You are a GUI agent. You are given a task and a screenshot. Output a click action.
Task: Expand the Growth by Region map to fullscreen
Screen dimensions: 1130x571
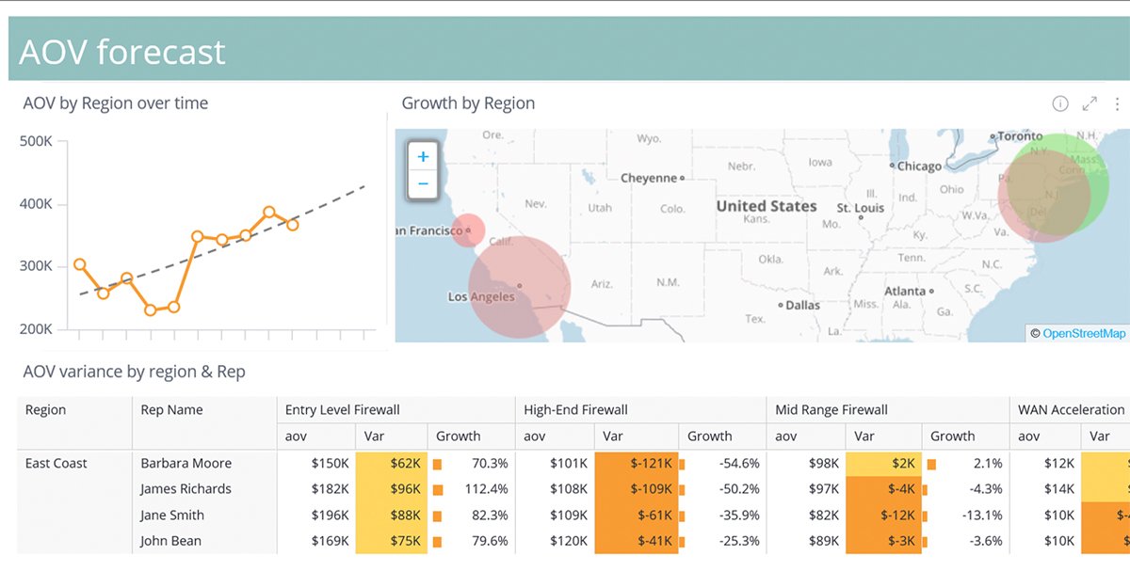[1090, 103]
